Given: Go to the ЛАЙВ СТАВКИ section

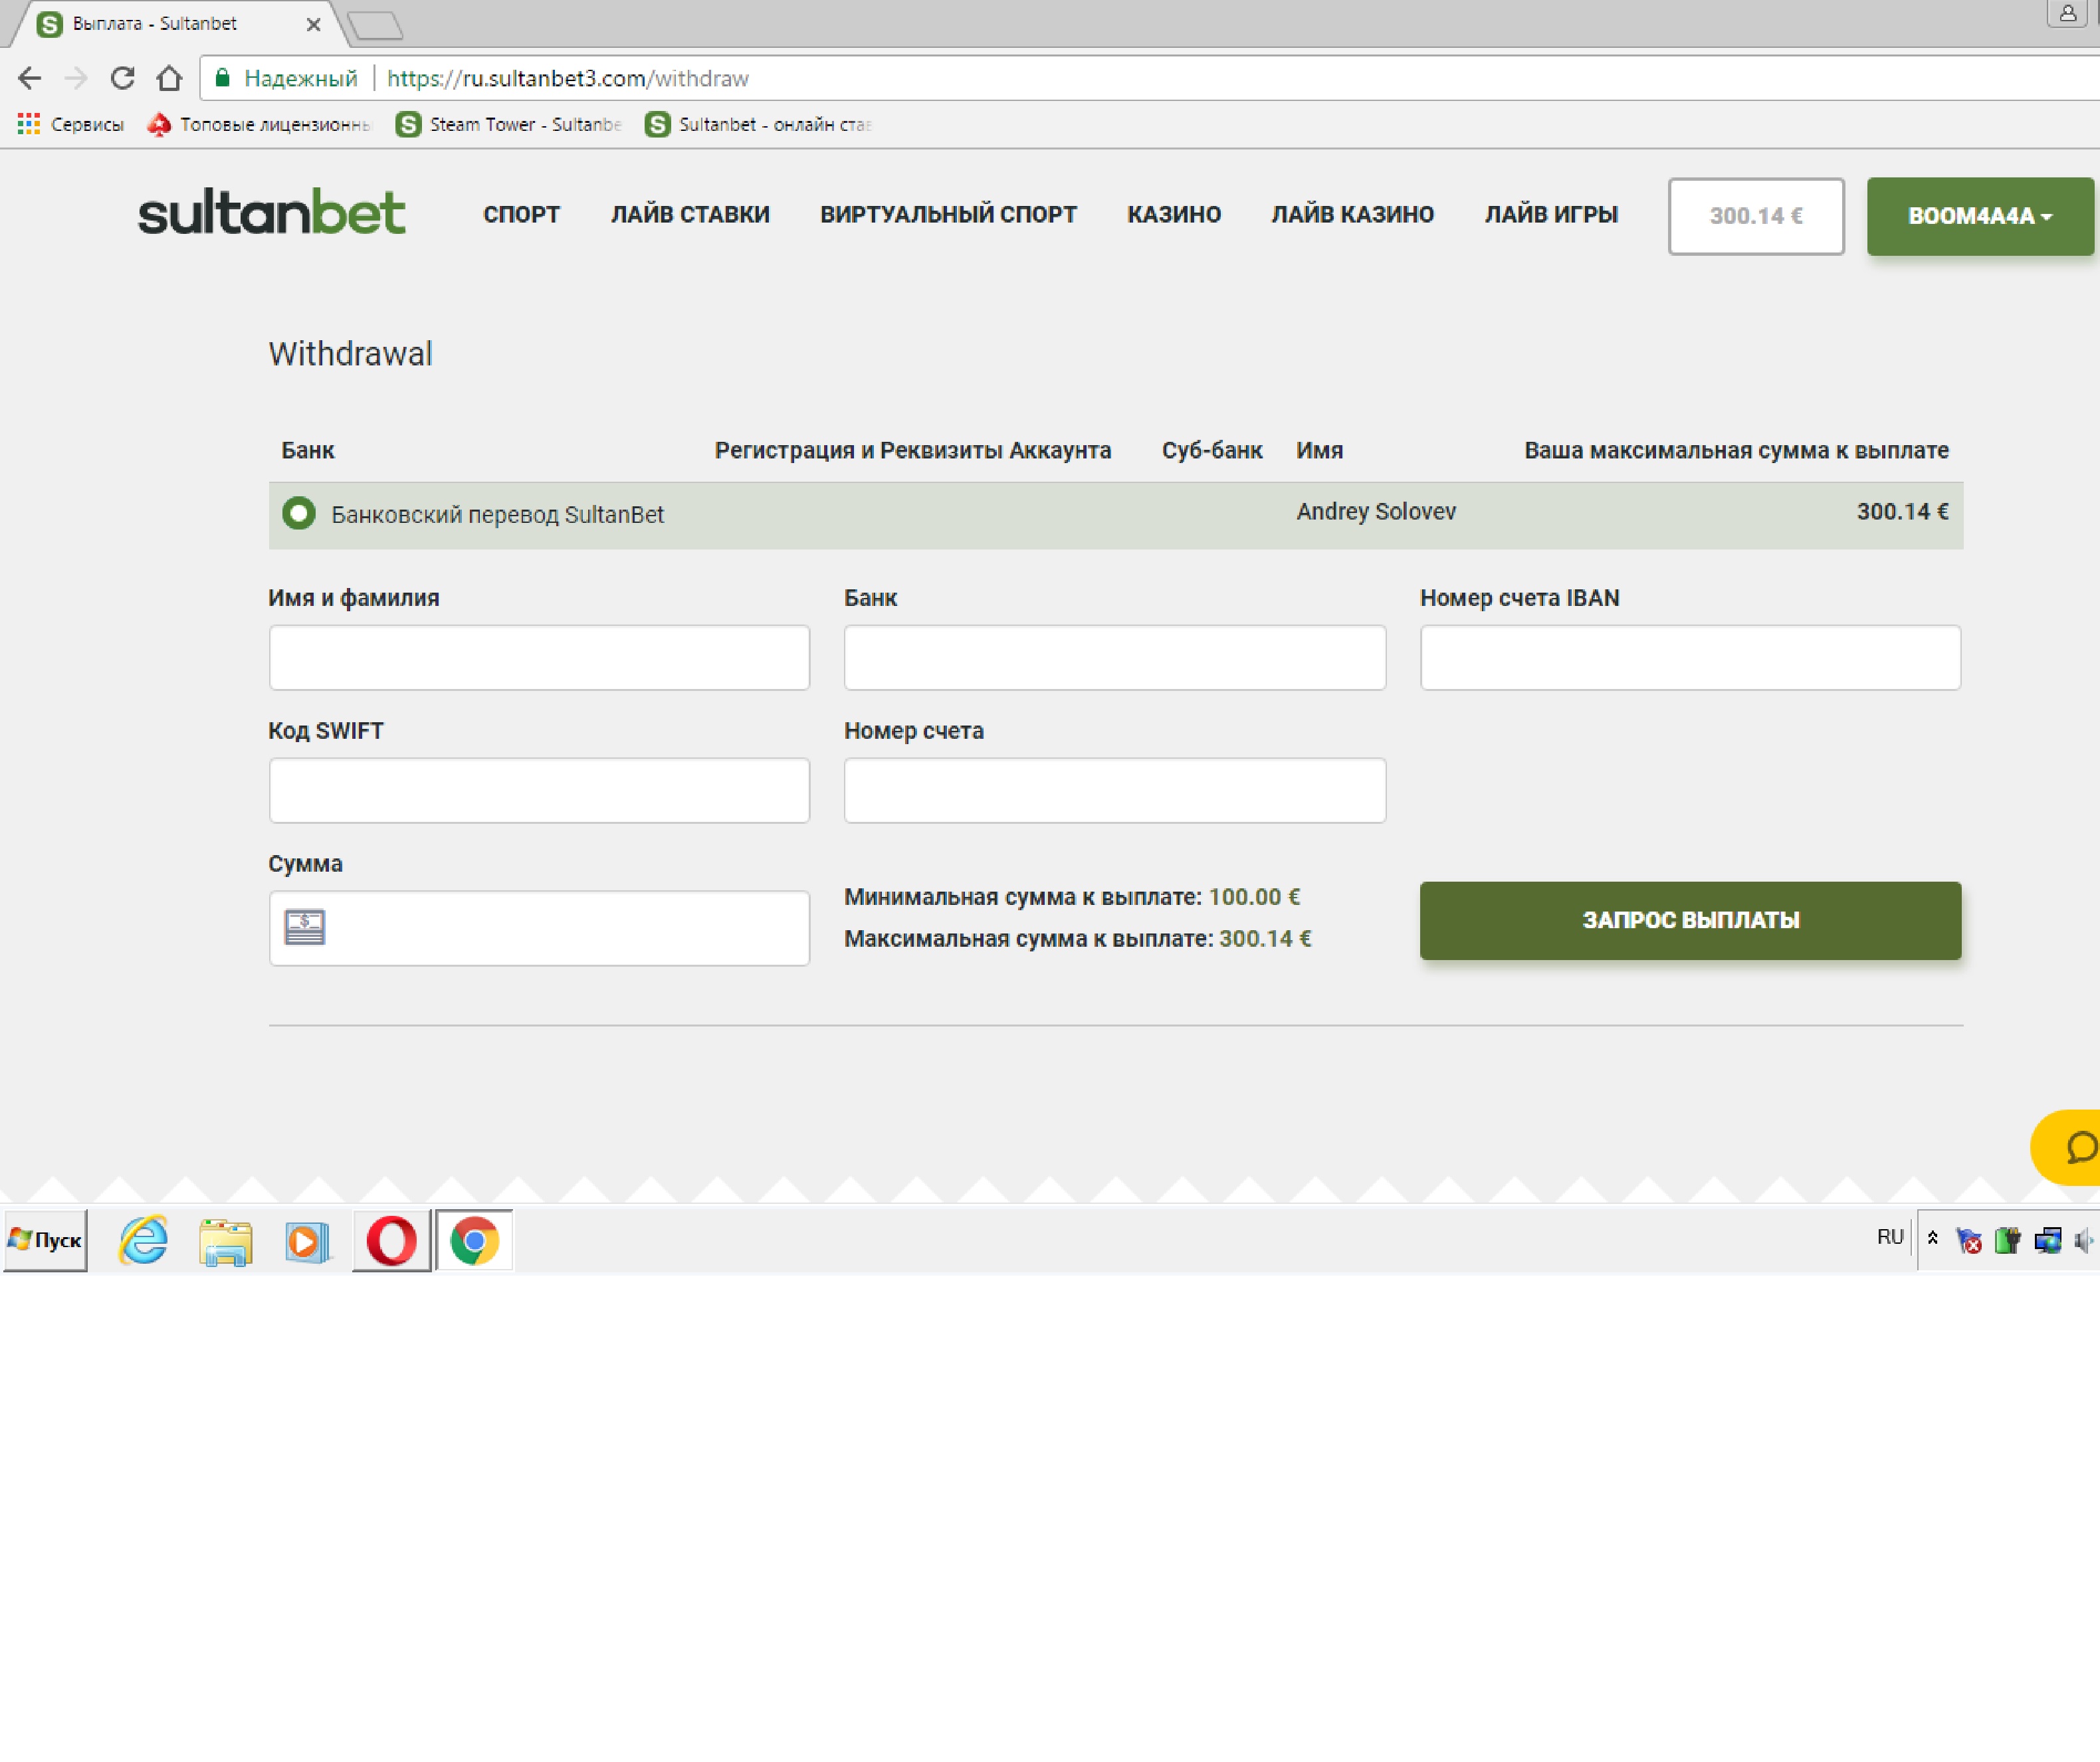Looking at the screenshot, I should [x=690, y=215].
